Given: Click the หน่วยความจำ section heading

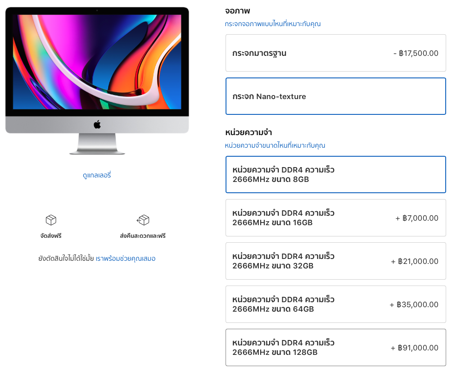Looking at the screenshot, I should click(x=249, y=132).
